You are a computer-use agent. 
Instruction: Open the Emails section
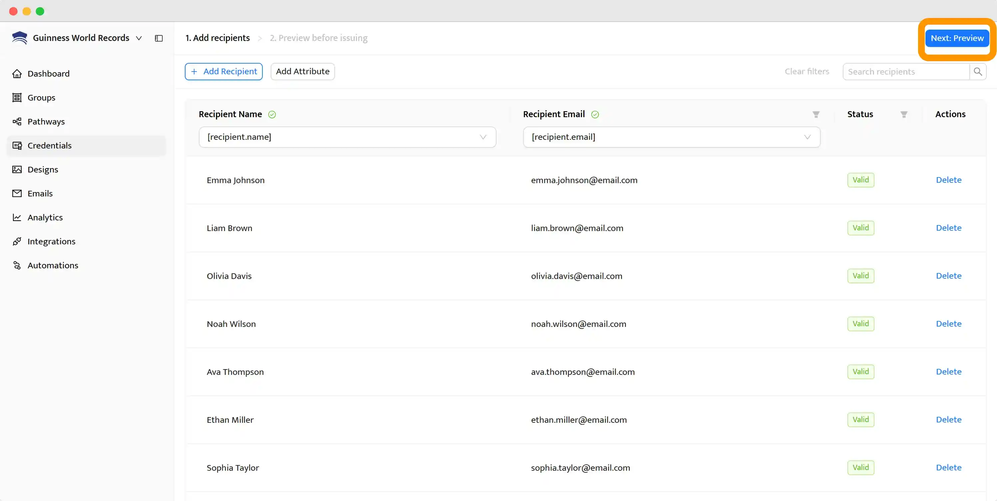pos(40,193)
